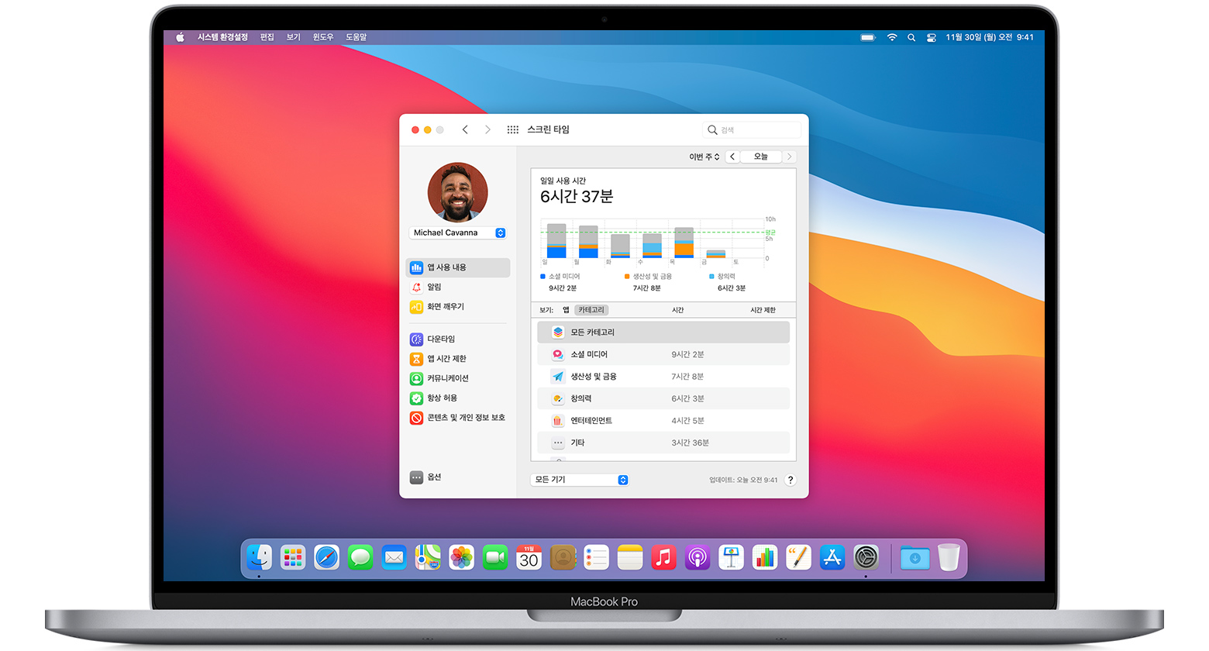Open the 모든 기기 device dropdown
Screen dimensions: 1209x651
(579, 479)
